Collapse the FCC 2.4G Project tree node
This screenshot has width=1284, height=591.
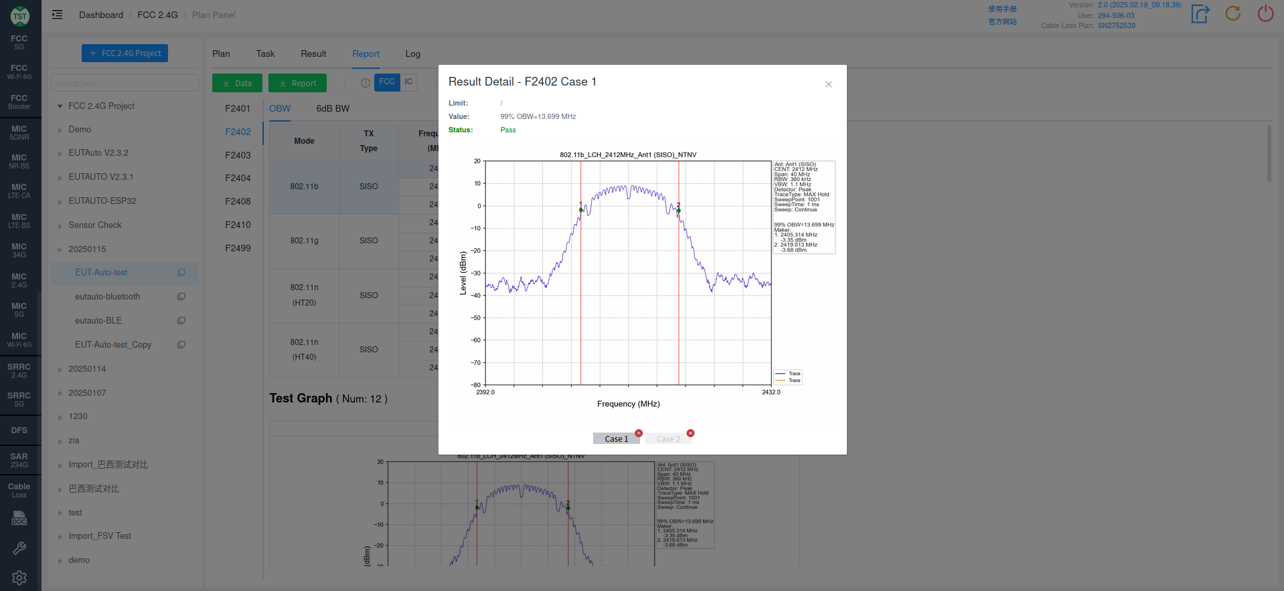tap(60, 106)
